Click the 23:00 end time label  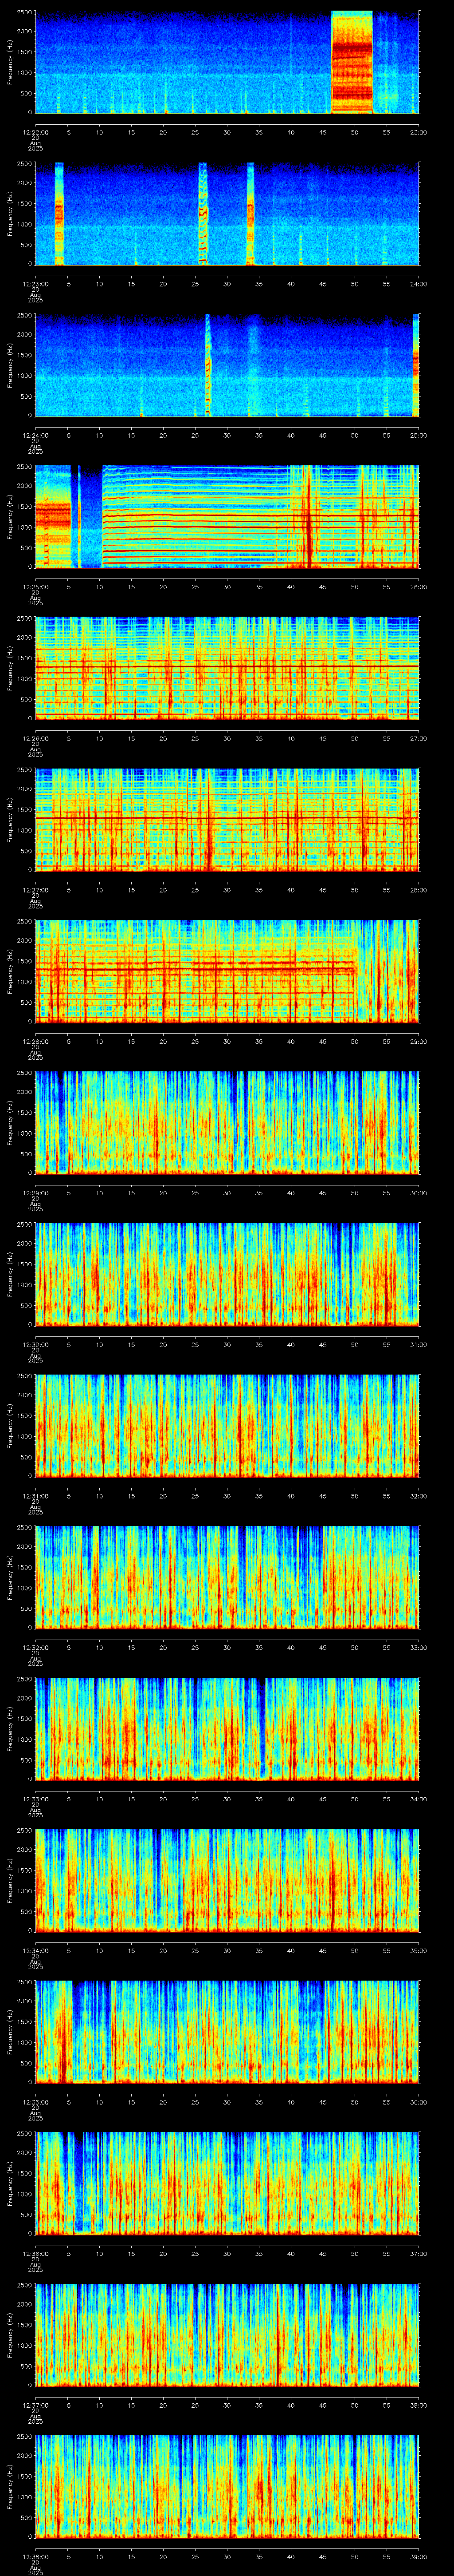pyautogui.click(x=418, y=132)
